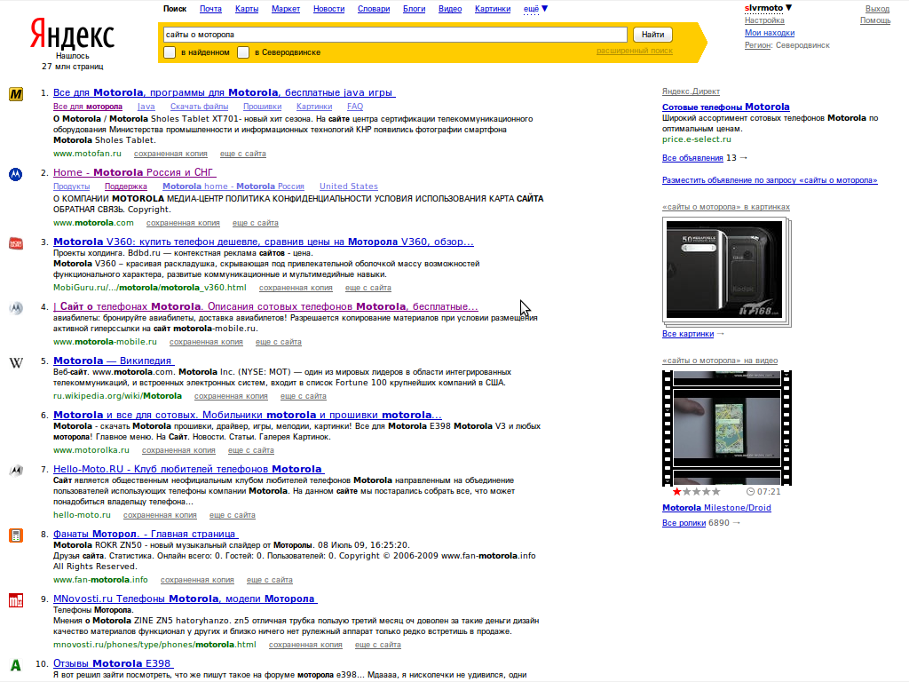Click into the search query field

click(395, 35)
